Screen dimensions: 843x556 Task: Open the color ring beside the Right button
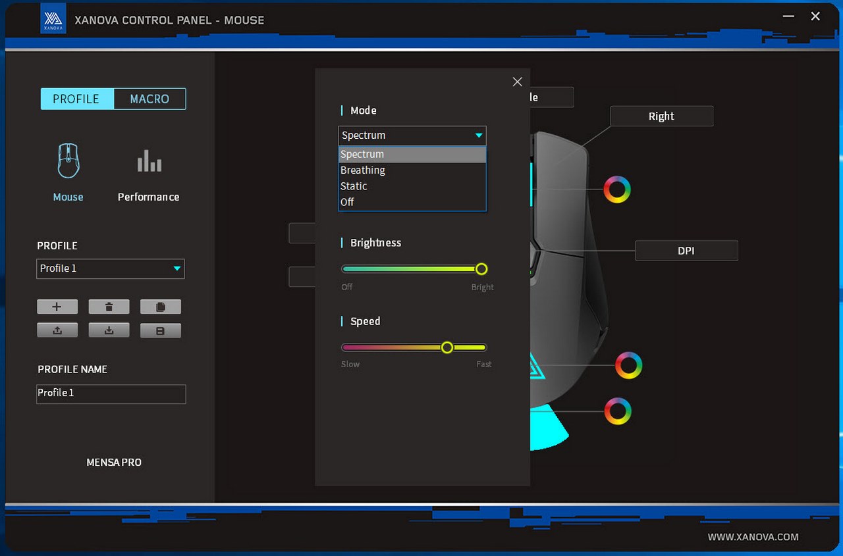point(617,190)
